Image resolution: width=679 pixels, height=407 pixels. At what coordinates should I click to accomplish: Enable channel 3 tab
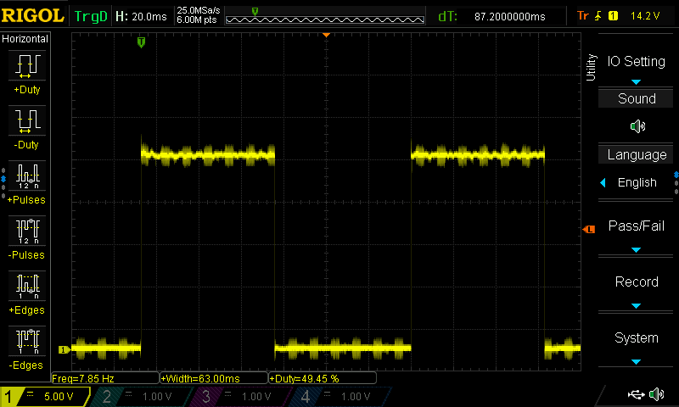(238, 397)
